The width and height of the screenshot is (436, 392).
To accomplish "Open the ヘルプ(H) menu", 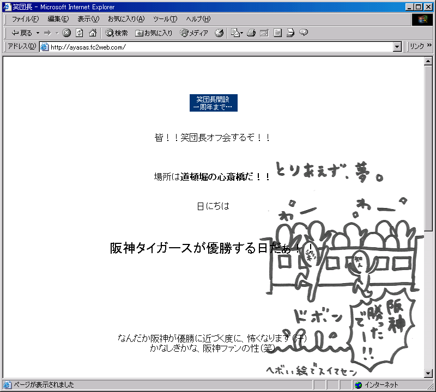I will pos(198,19).
